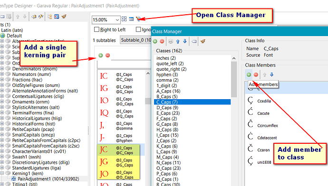The image size is (328, 186).
Task: Click the classes list scrollbar up arrow
Action: [234, 58]
